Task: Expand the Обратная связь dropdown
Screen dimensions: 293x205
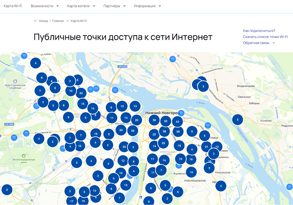Action: (259, 42)
